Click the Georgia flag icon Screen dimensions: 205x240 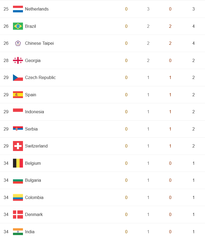coord(18,60)
